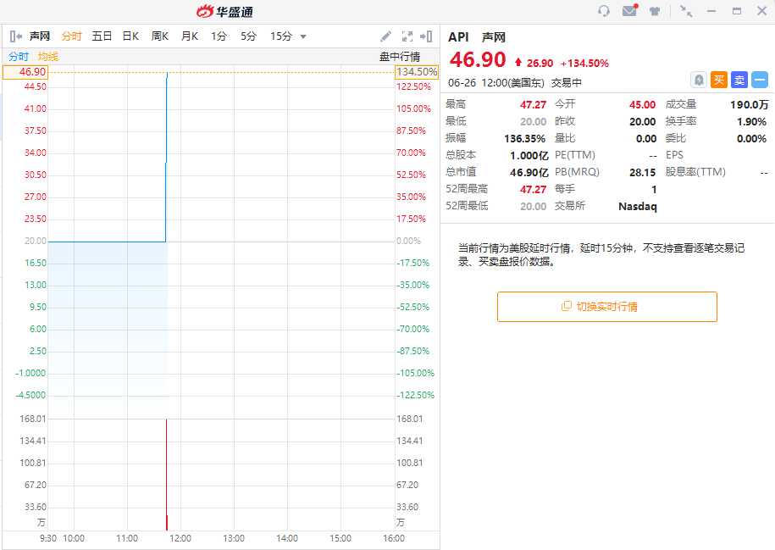Click change percent +134.50%
This screenshot has width=775, height=550.
584,64
